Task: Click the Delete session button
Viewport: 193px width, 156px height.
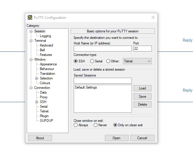Action: (x=142, y=104)
